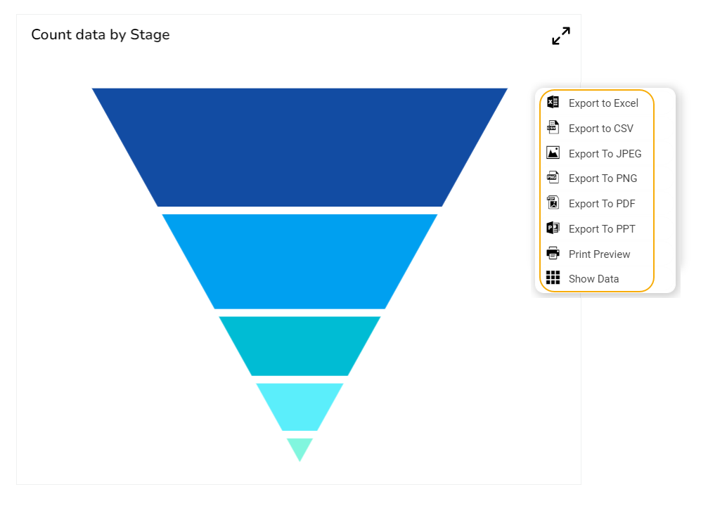This screenshot has width=727, height=506.
Task: Click the printer icon
Action: tap(553, 254)
